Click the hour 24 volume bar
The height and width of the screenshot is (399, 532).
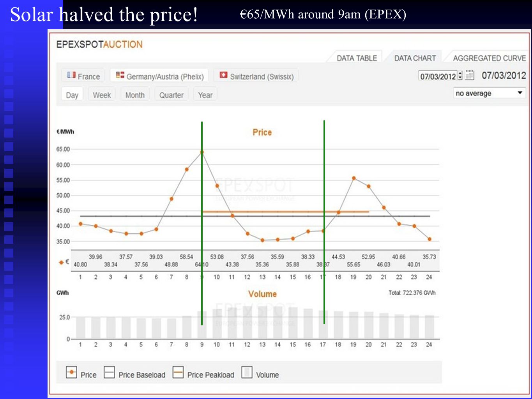coord(429,327)
